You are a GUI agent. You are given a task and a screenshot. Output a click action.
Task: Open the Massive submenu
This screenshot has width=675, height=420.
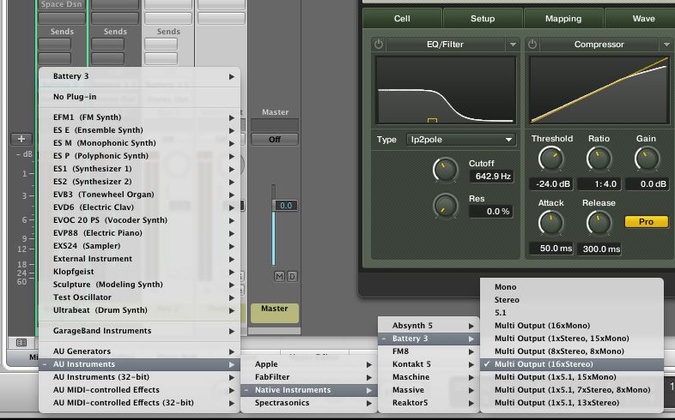(x=429, y=390)
